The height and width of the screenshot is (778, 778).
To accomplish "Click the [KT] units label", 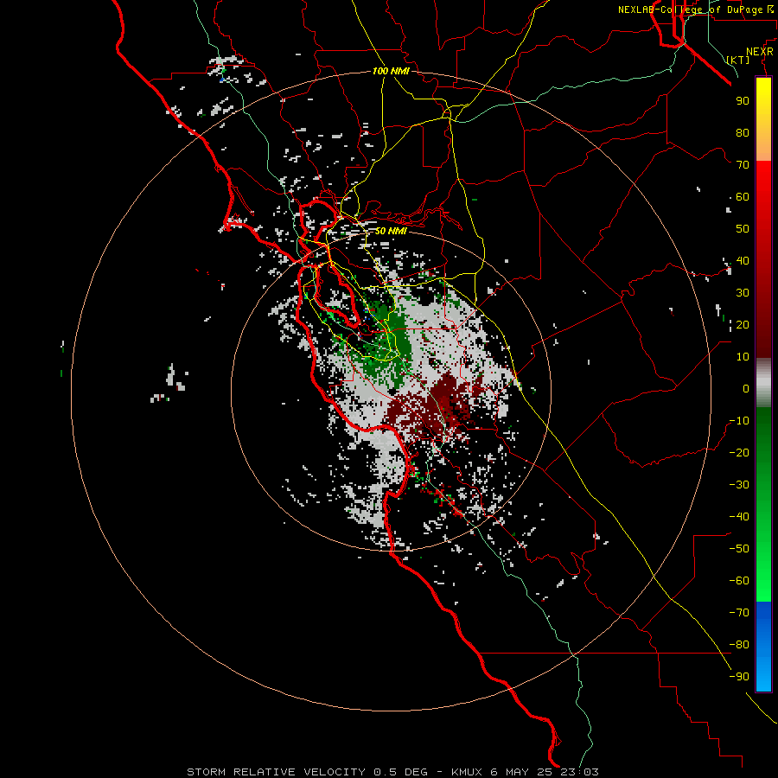I will click(738, 60).
